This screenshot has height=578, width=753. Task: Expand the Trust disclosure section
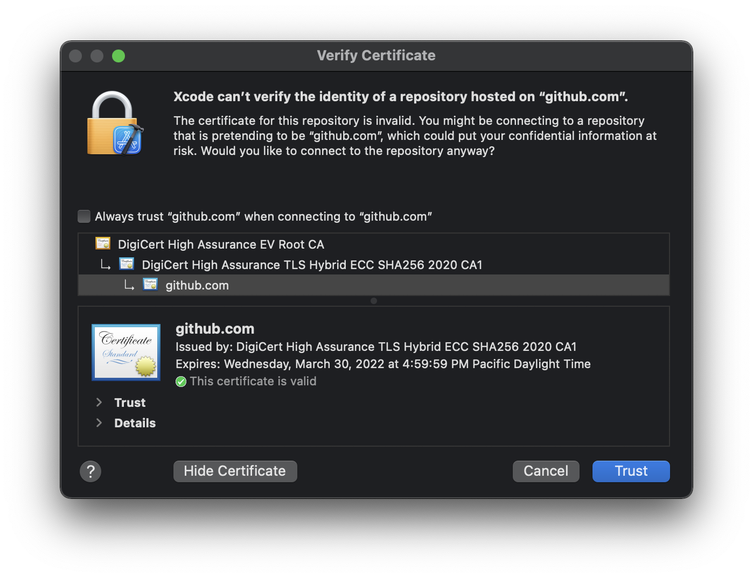[x=99, y=403]
